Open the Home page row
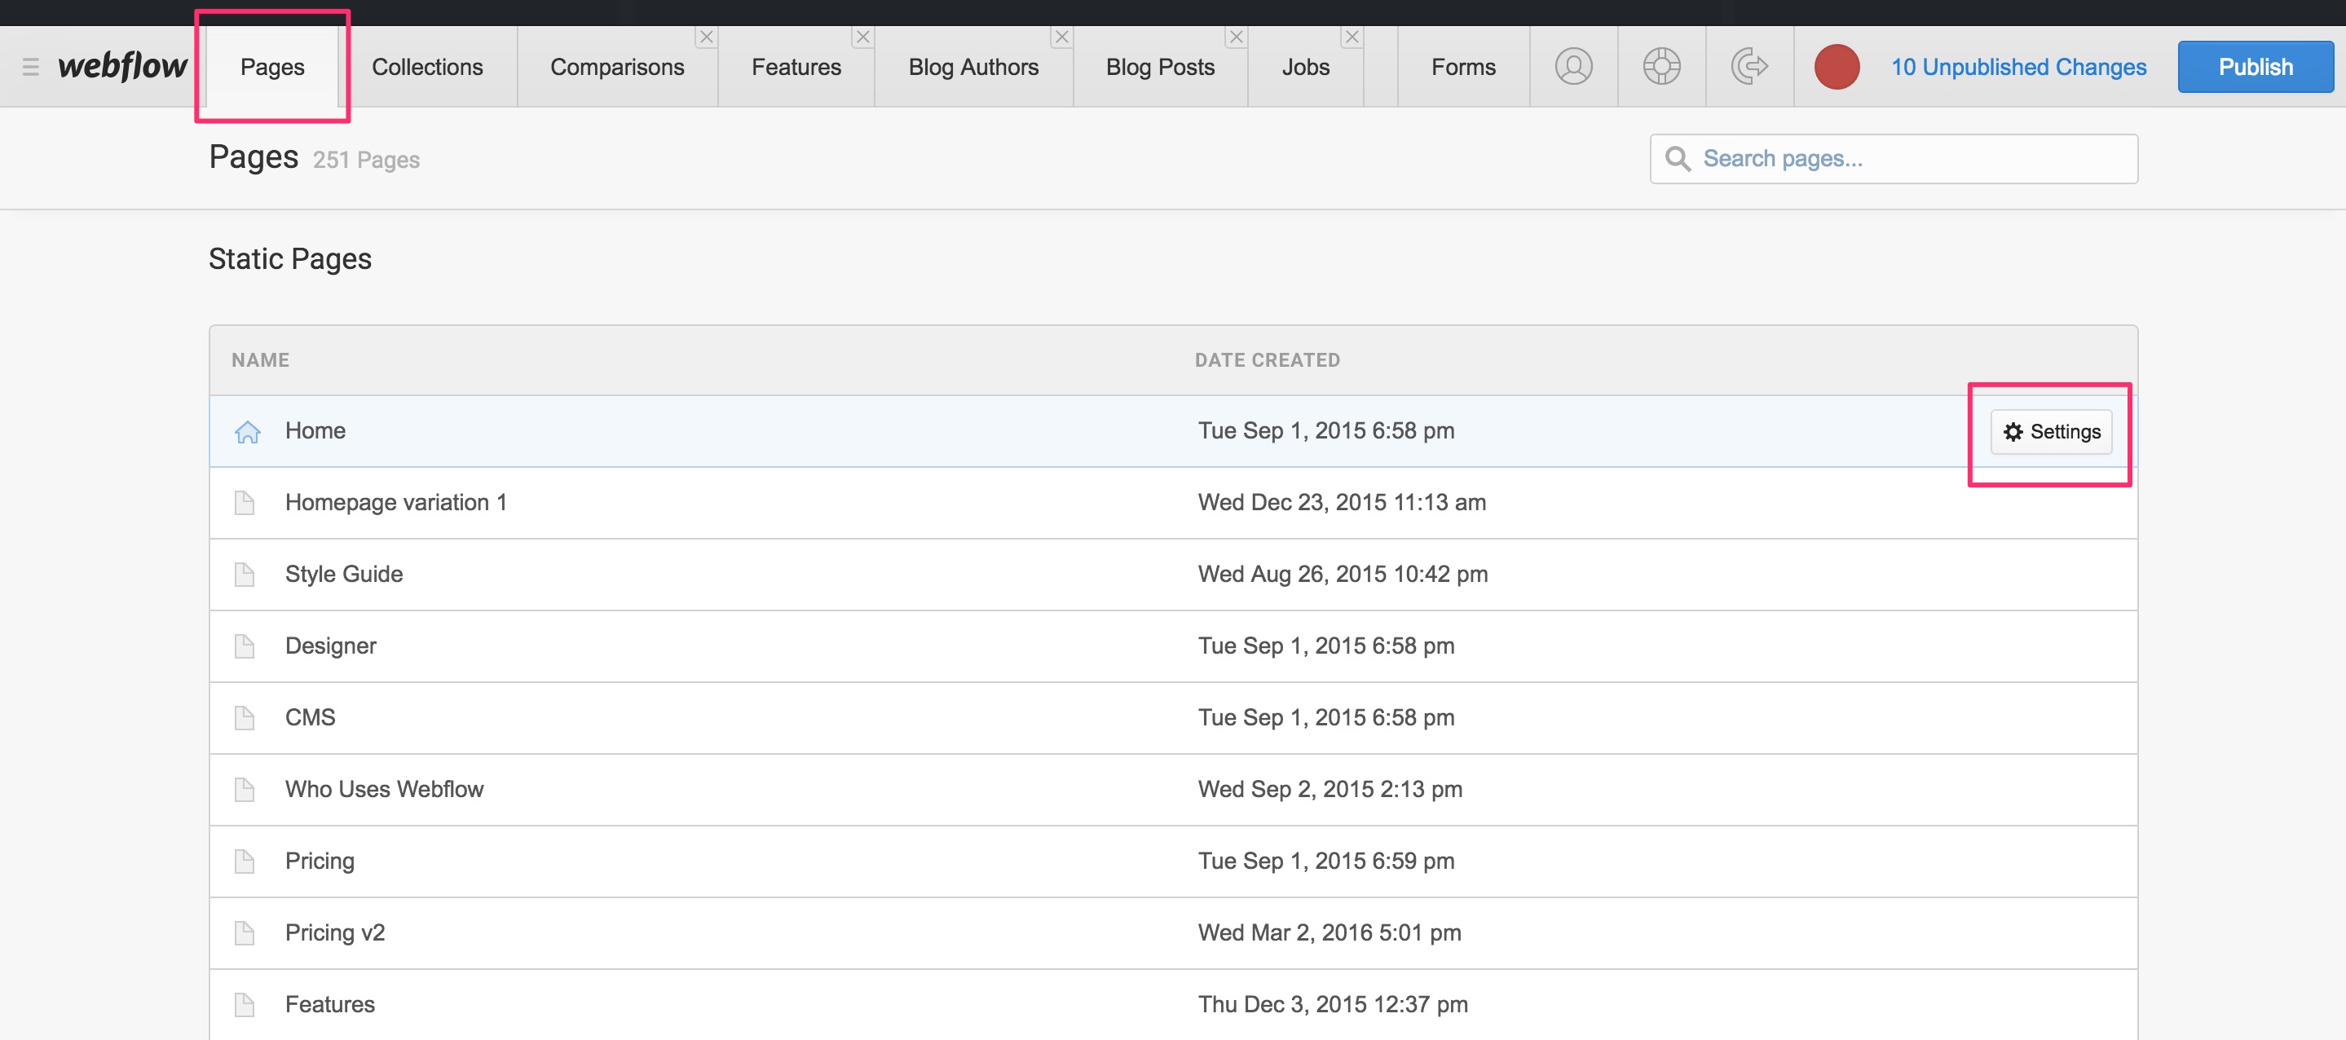This screenshot has height=1040, width=2346. (x=1173, y=432)
